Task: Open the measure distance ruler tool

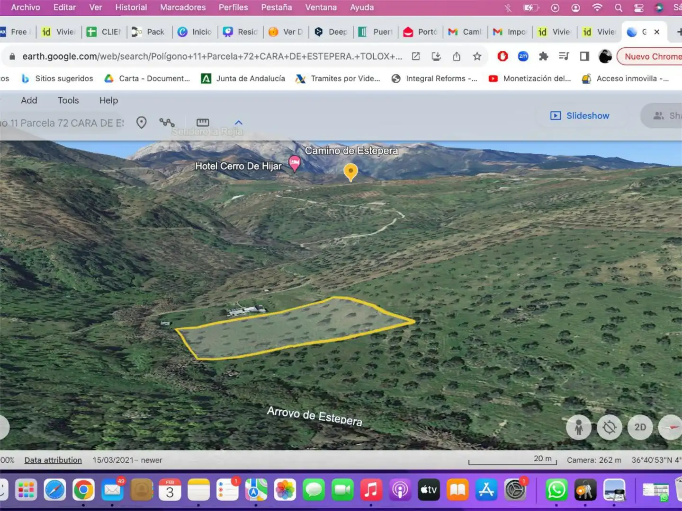Action: 203,123
